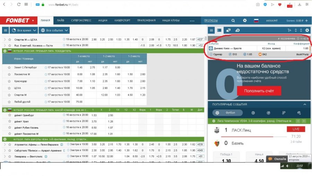This screenshot has width=312, height=176.
Task: Expand the Атромитос Афины — Легия Варшава row
Action: 5,144
